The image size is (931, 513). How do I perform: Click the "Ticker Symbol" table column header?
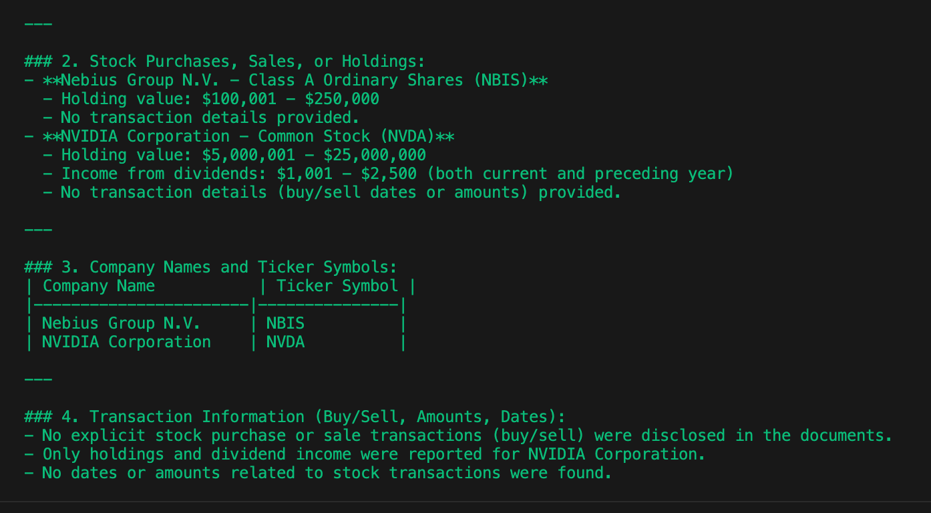337,286
